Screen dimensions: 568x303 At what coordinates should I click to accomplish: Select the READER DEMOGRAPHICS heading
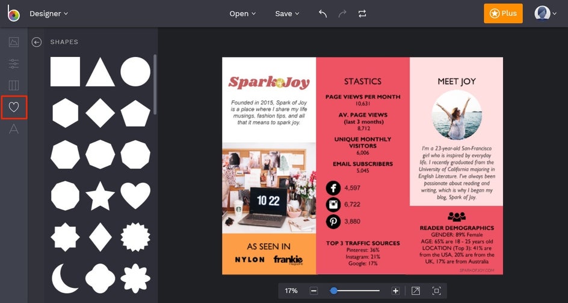tap(457, 228)
